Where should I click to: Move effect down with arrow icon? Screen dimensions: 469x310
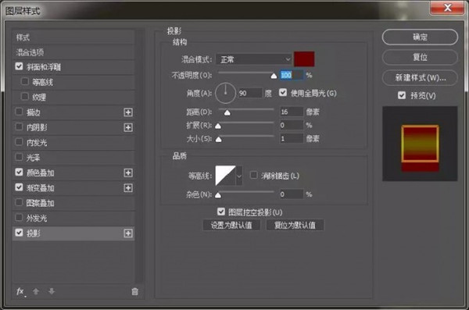point(52,291)
